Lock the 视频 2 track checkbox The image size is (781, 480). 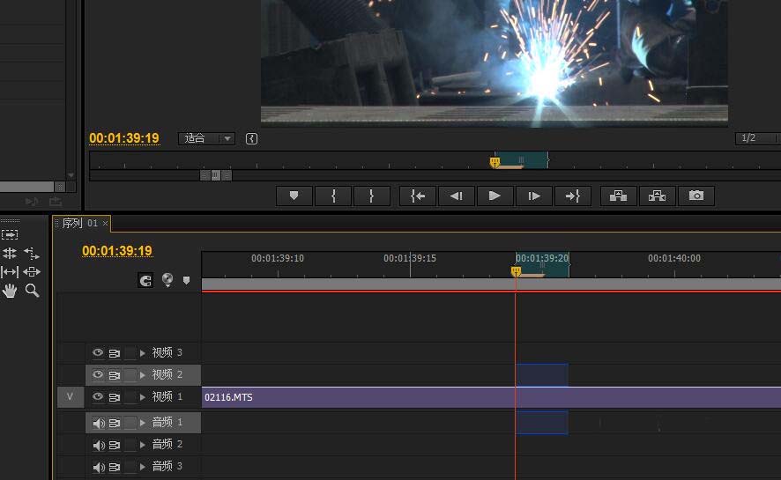130,375
